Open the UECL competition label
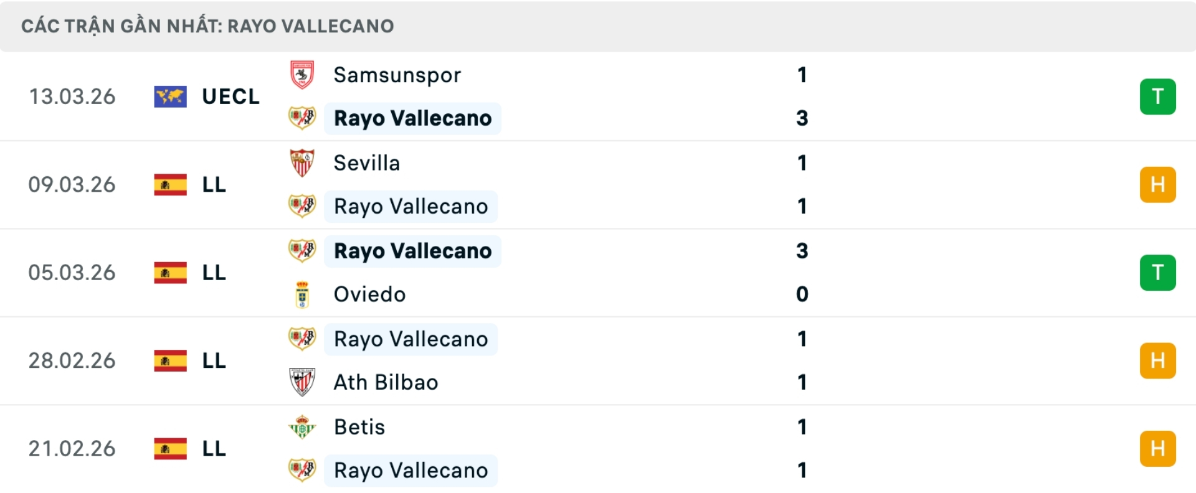Screen dimensions: 1196x493 click(x=230, y=96)
